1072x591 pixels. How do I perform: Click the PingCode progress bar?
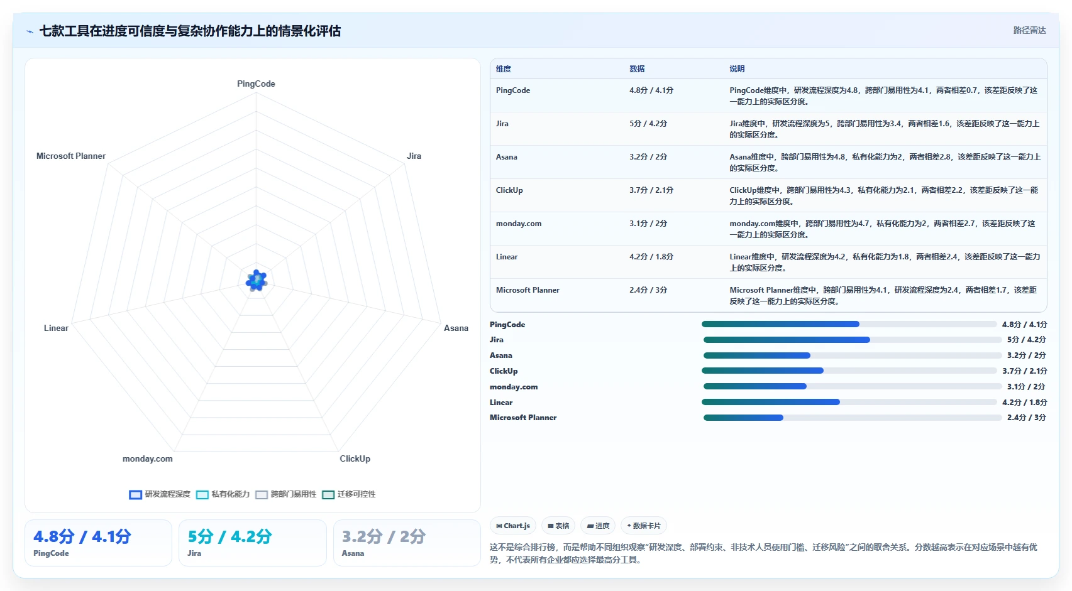(849, 324)
